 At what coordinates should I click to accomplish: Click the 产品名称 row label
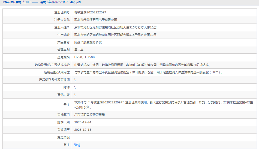click(x=64, y=42)
